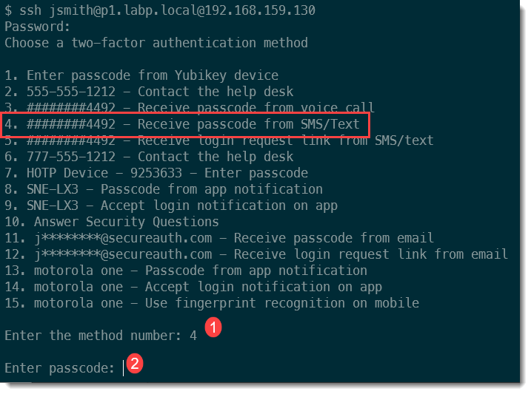Click the 'motorola one – Passcode from app notification' line
Screen dimensions: 531x394
click(186, 271)
